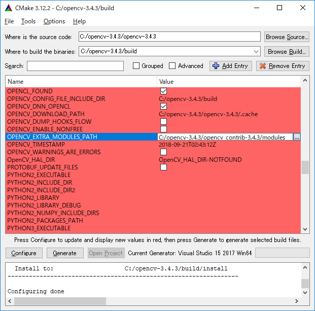The width and height of the screenshot is (315, 311).
Task: Focus the Search input field
Action: 75,66
